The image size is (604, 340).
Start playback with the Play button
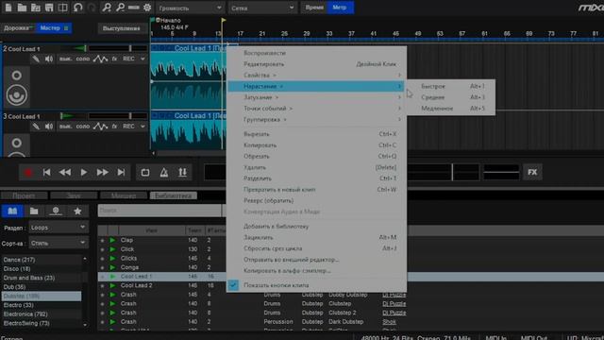(x=84, y=172)
